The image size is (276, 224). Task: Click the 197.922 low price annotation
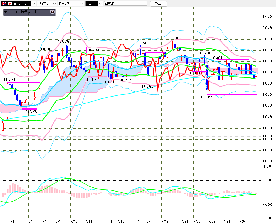147,86
